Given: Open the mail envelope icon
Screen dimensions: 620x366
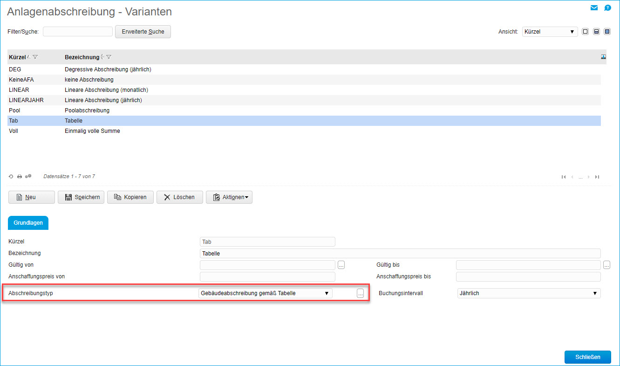Looking at the screenshot, I should point(594,8).
